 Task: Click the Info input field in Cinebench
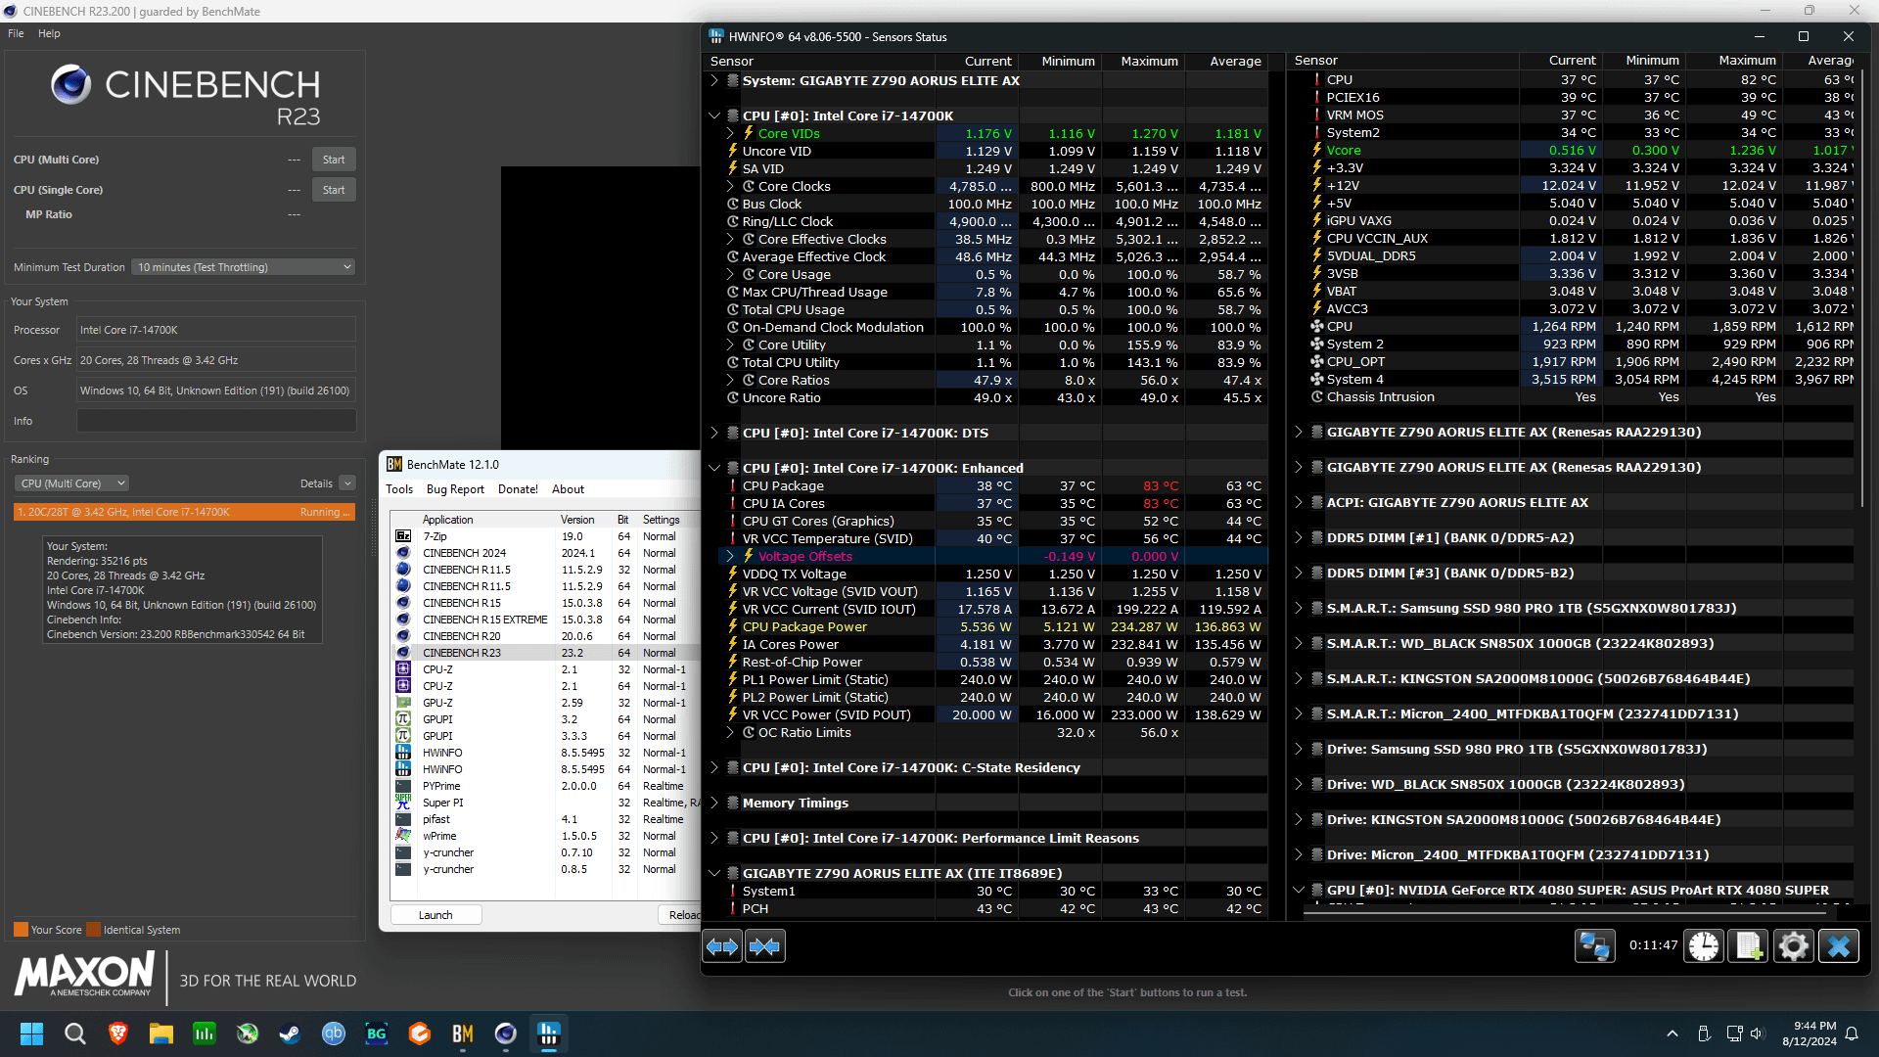pyautogui.click(x=216, y=421)
